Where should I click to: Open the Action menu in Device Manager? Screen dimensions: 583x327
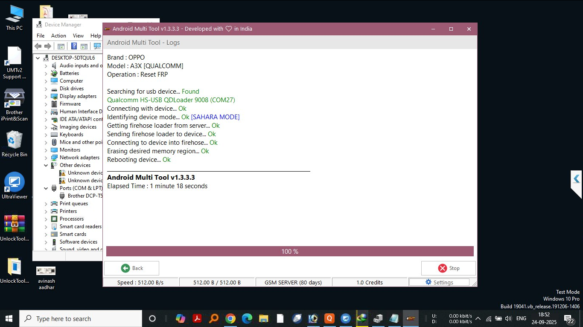pyautogui.click(x=58, y=36)
